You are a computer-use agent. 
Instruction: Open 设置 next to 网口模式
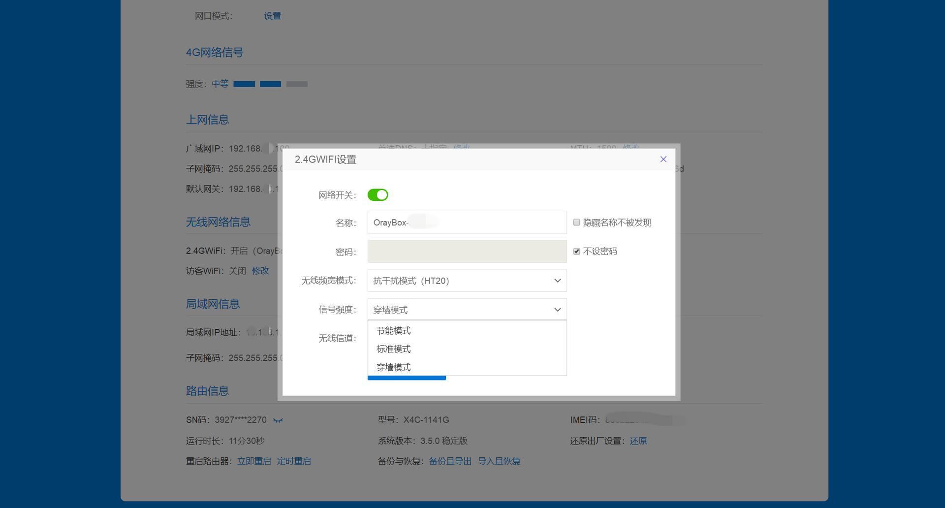(x=272, y=16)
